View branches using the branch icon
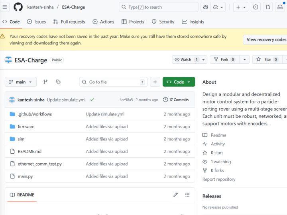This screenshot has width=287, height=215. (45, 82)
